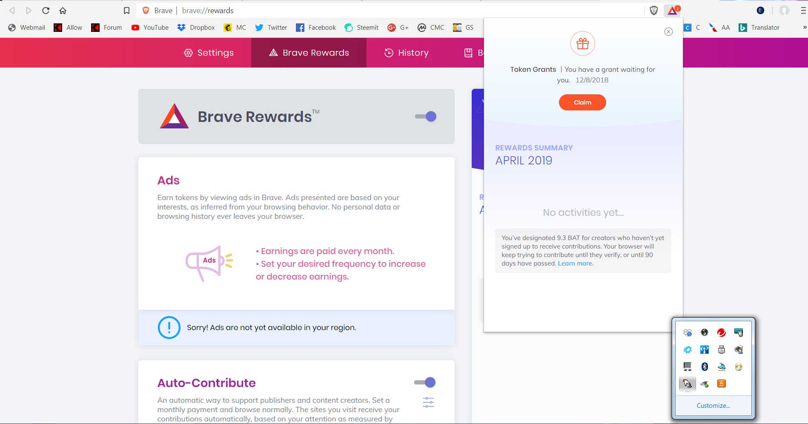Click the wireless info tray icon

pos(705,350)
